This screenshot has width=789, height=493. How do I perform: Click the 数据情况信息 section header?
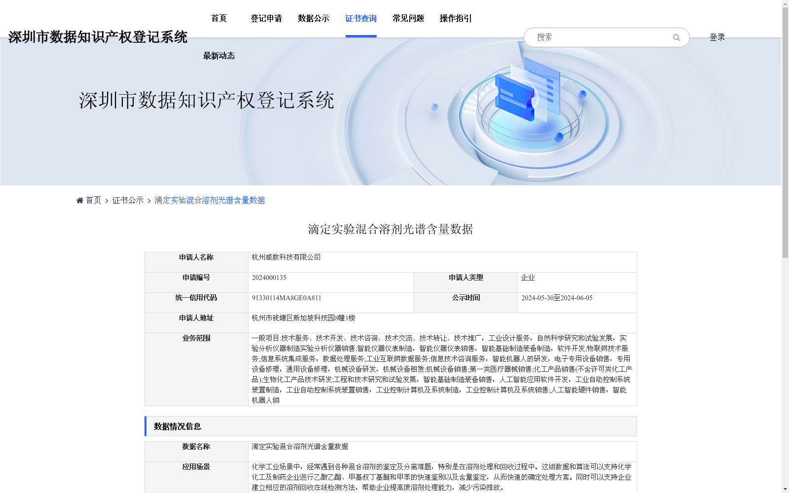pyautogui.click(x=391, y=426)
